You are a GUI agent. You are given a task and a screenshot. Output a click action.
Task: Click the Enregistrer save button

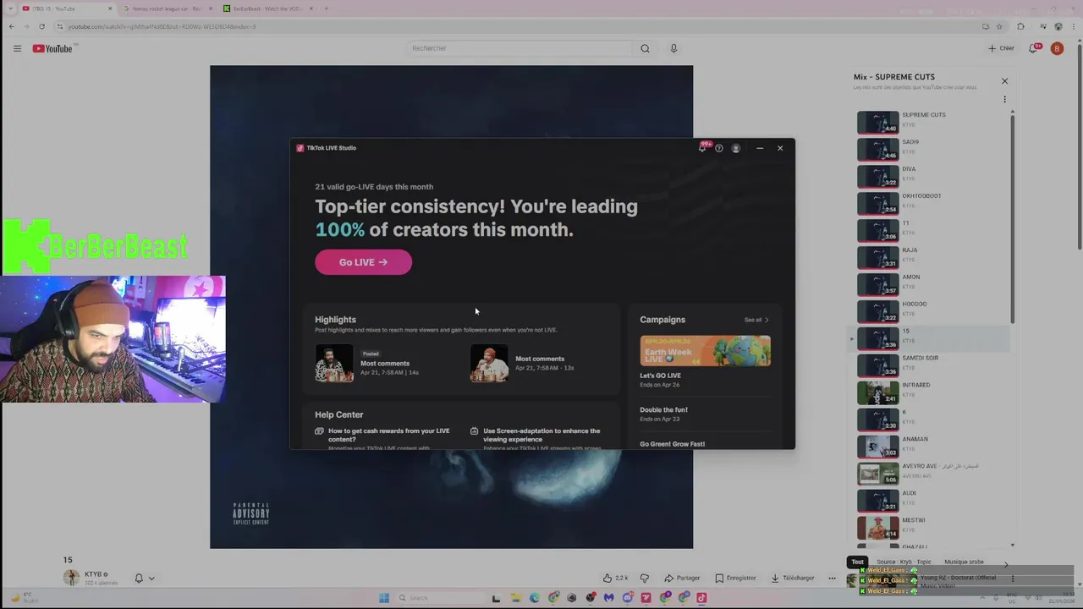735,578
